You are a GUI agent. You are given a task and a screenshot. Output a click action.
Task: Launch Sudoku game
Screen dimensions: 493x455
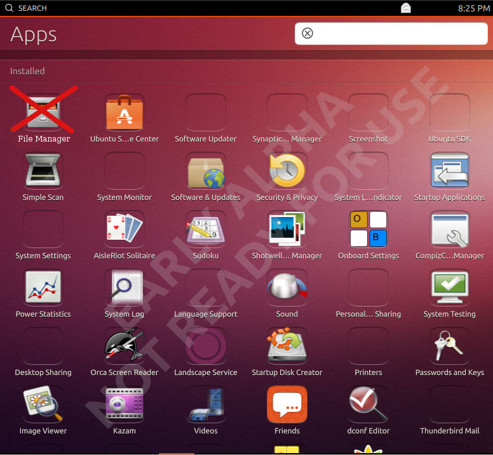point(206,229)
